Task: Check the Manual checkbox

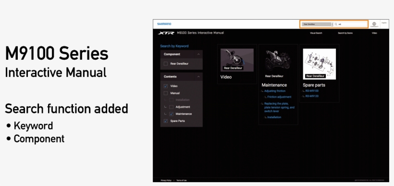Action: click(166, 93)
